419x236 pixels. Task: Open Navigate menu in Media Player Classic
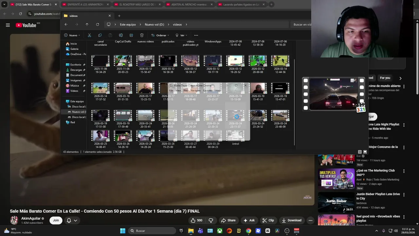(196, 90)
